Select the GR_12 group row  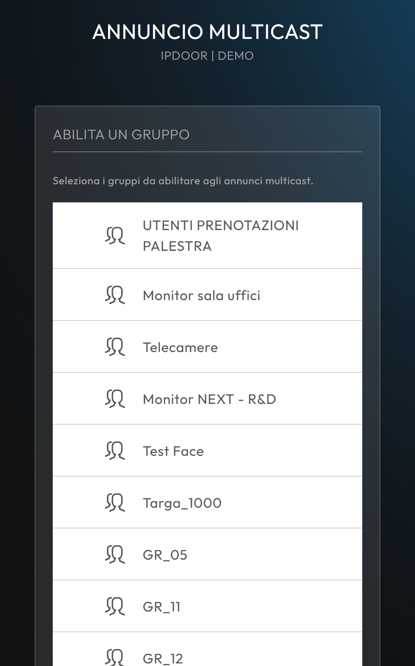207,649
